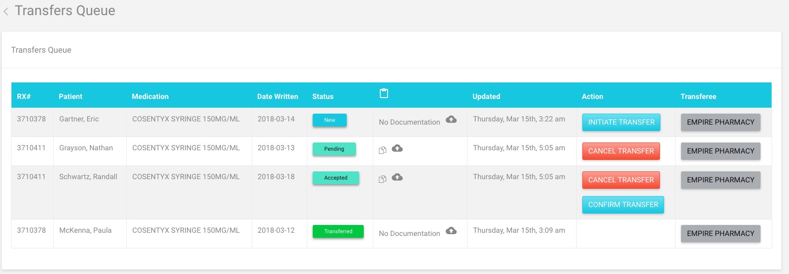Viewport: 789px width, 274px height.
Task: Click date written 2018-03-18
Action: coord(276,177)
